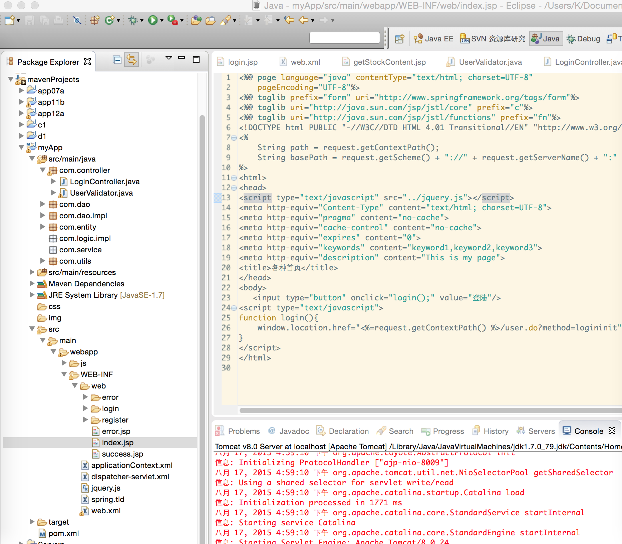The image size is (622, 544).
Task: Click the Open Perspective icon
Action: click(399, 39)
